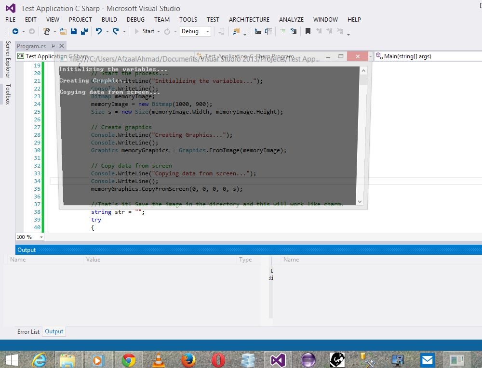This screenshot has height=368, width=482.
Task: Click the Navigate Backward arrow icon
Action: [x=15, y=31]
